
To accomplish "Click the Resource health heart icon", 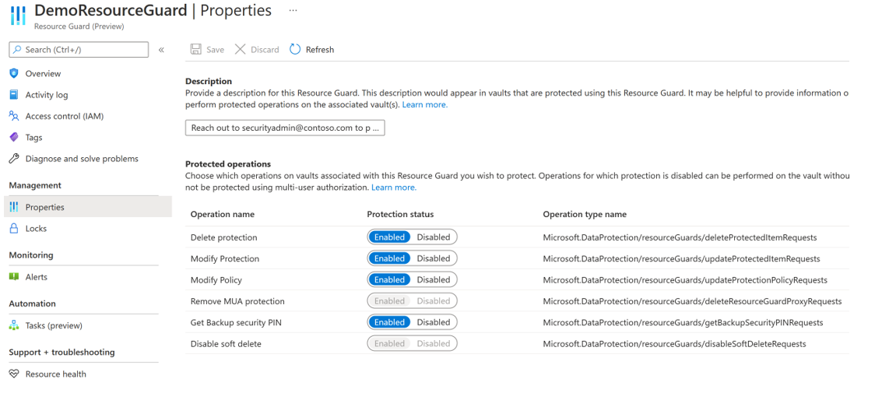I will tap(13, 374).
